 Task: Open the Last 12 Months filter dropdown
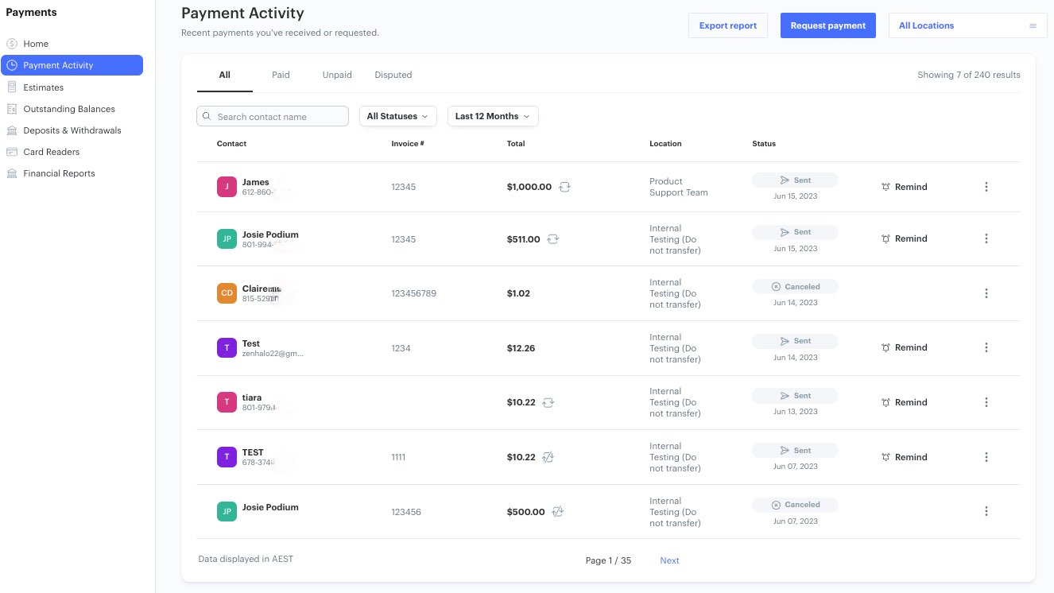[492, 116]
